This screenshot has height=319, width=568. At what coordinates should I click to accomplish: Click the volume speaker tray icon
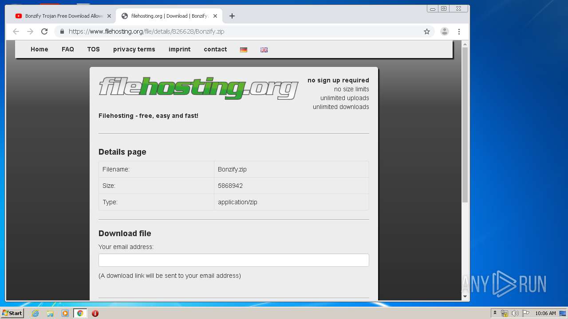515,313
